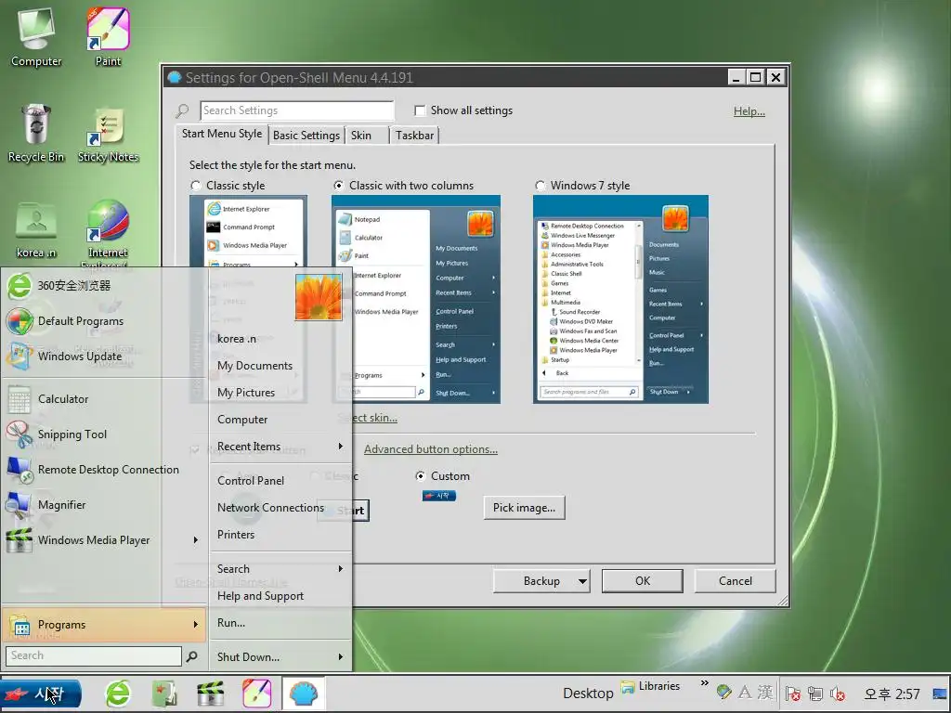
Task: Click the search magnifier in start menu
Action: tap(191, 656)
